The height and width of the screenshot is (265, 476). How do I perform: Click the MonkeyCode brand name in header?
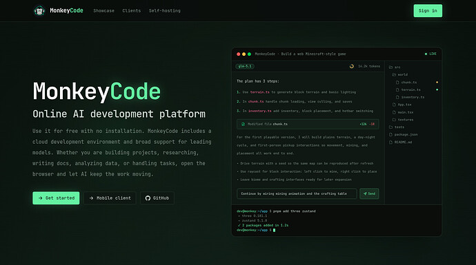click(x=66, y=10)
